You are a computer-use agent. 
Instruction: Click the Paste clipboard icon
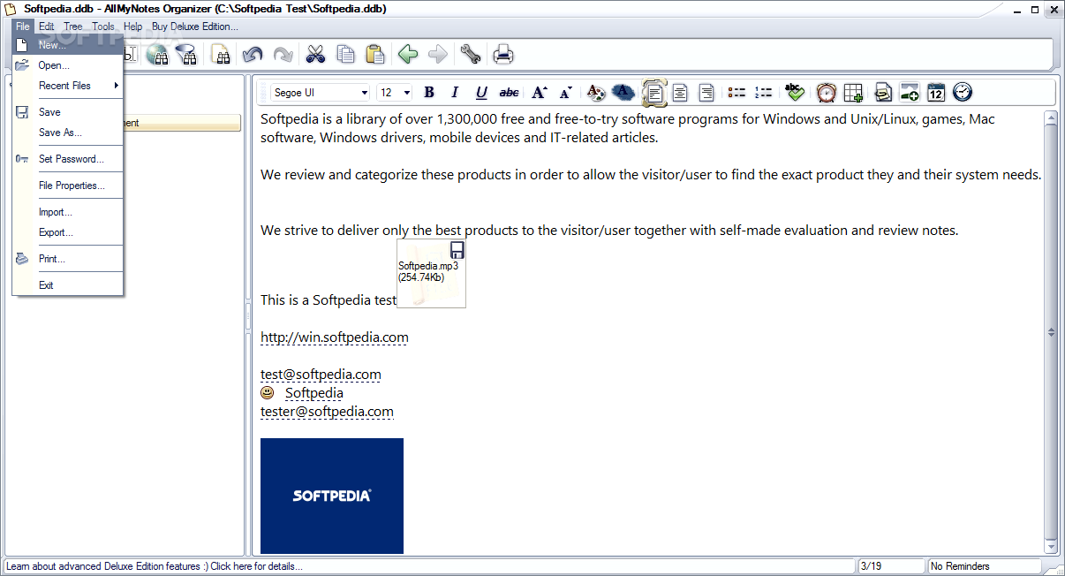coord(375,55)
